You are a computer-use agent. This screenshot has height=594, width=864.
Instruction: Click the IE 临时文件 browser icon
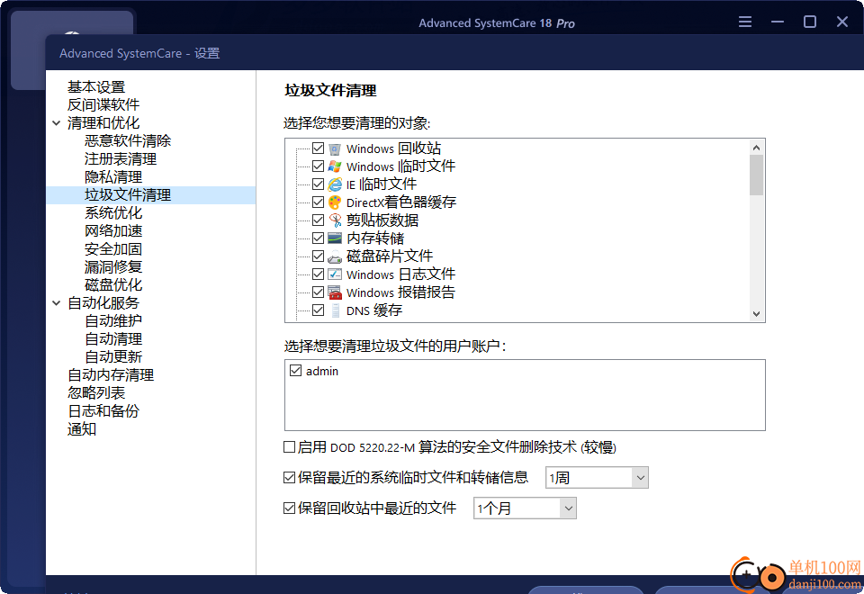pyautogui.click(x=335, y=184)
